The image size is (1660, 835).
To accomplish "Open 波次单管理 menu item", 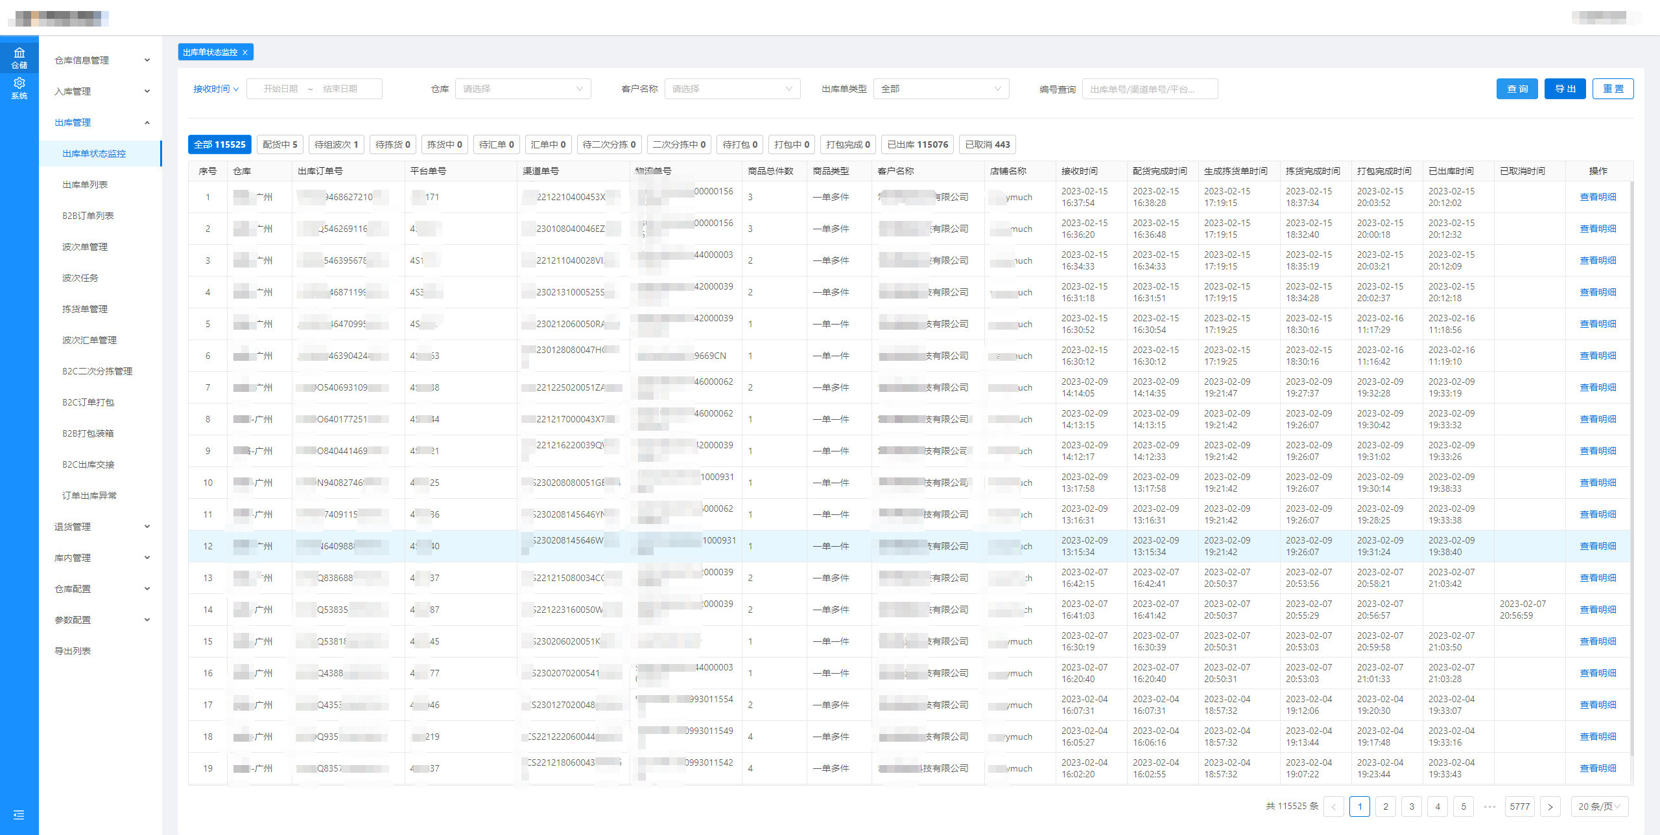I will pyautogui.click(x=101, y=247).
